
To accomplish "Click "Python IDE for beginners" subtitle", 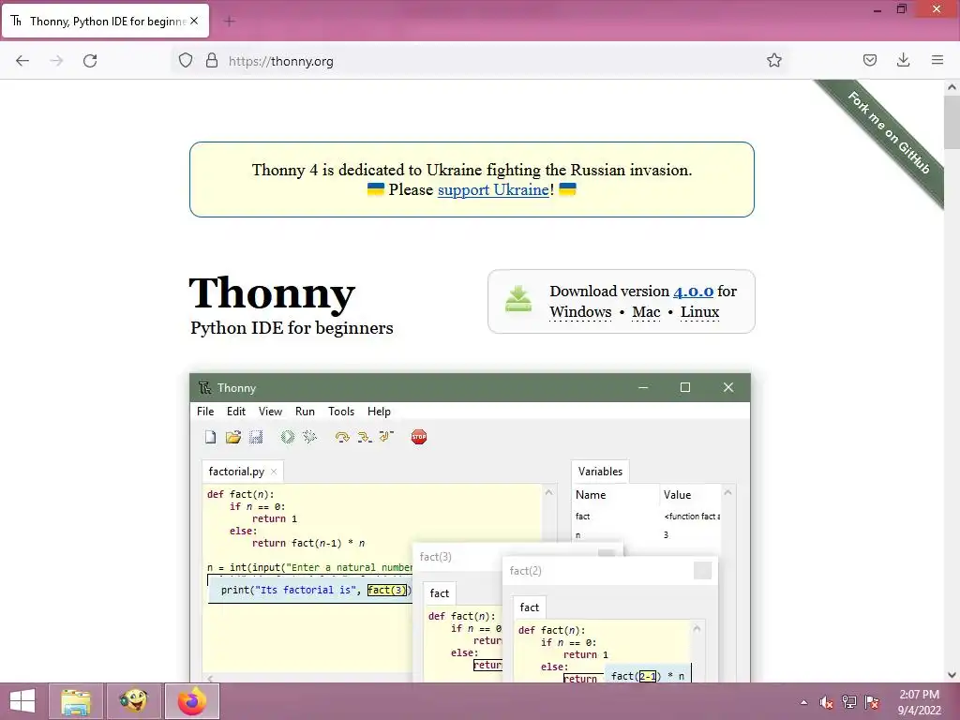I will pos(292,328).
